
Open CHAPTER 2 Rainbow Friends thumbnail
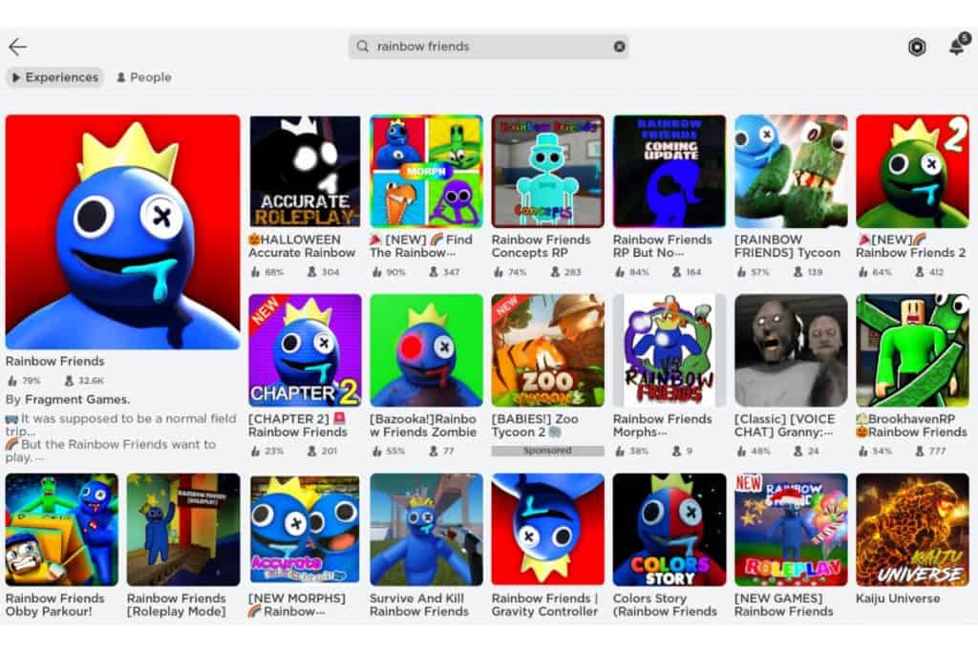[x=305, y=350]
